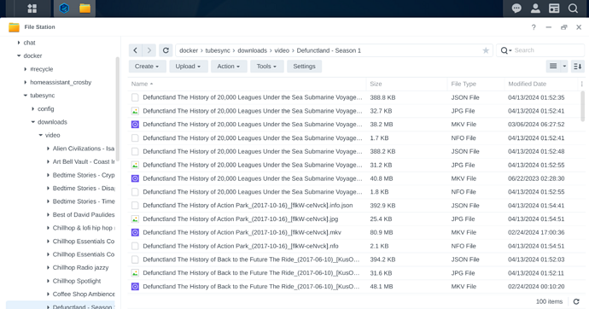Screen dimensions: 589x309
Task: Click video in the breadcrumb path
Action: click(x=282, y=50)
